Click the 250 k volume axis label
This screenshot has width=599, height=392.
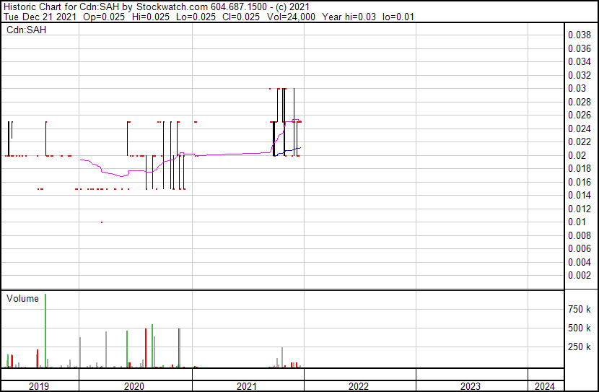click(580, 347)
